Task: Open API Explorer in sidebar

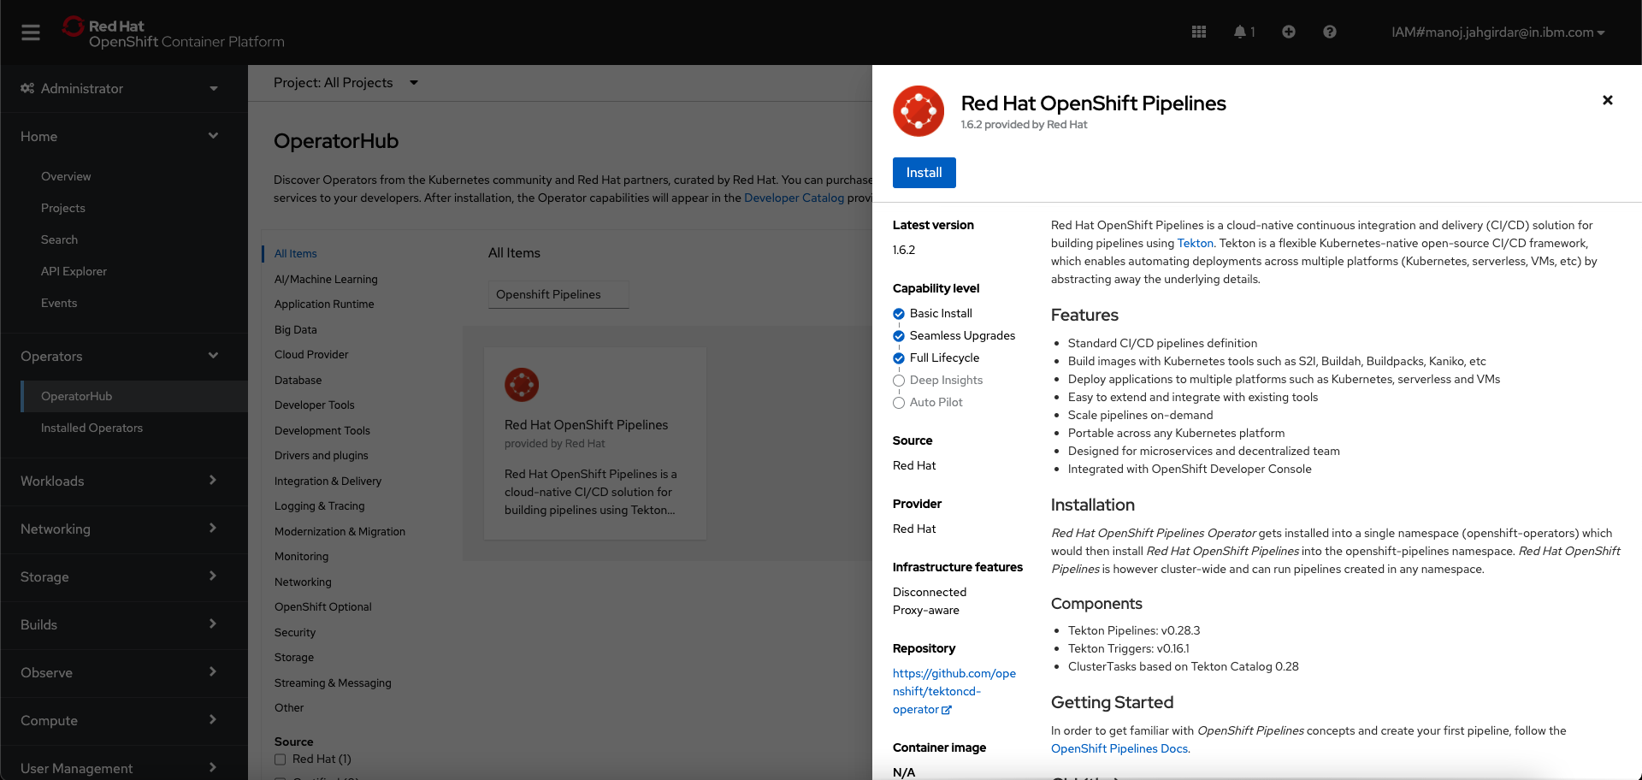Action: tap(74, 271)
